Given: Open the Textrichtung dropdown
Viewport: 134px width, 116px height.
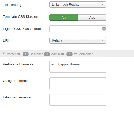Looking at the screenshot, I should click(x=78, y=5).
